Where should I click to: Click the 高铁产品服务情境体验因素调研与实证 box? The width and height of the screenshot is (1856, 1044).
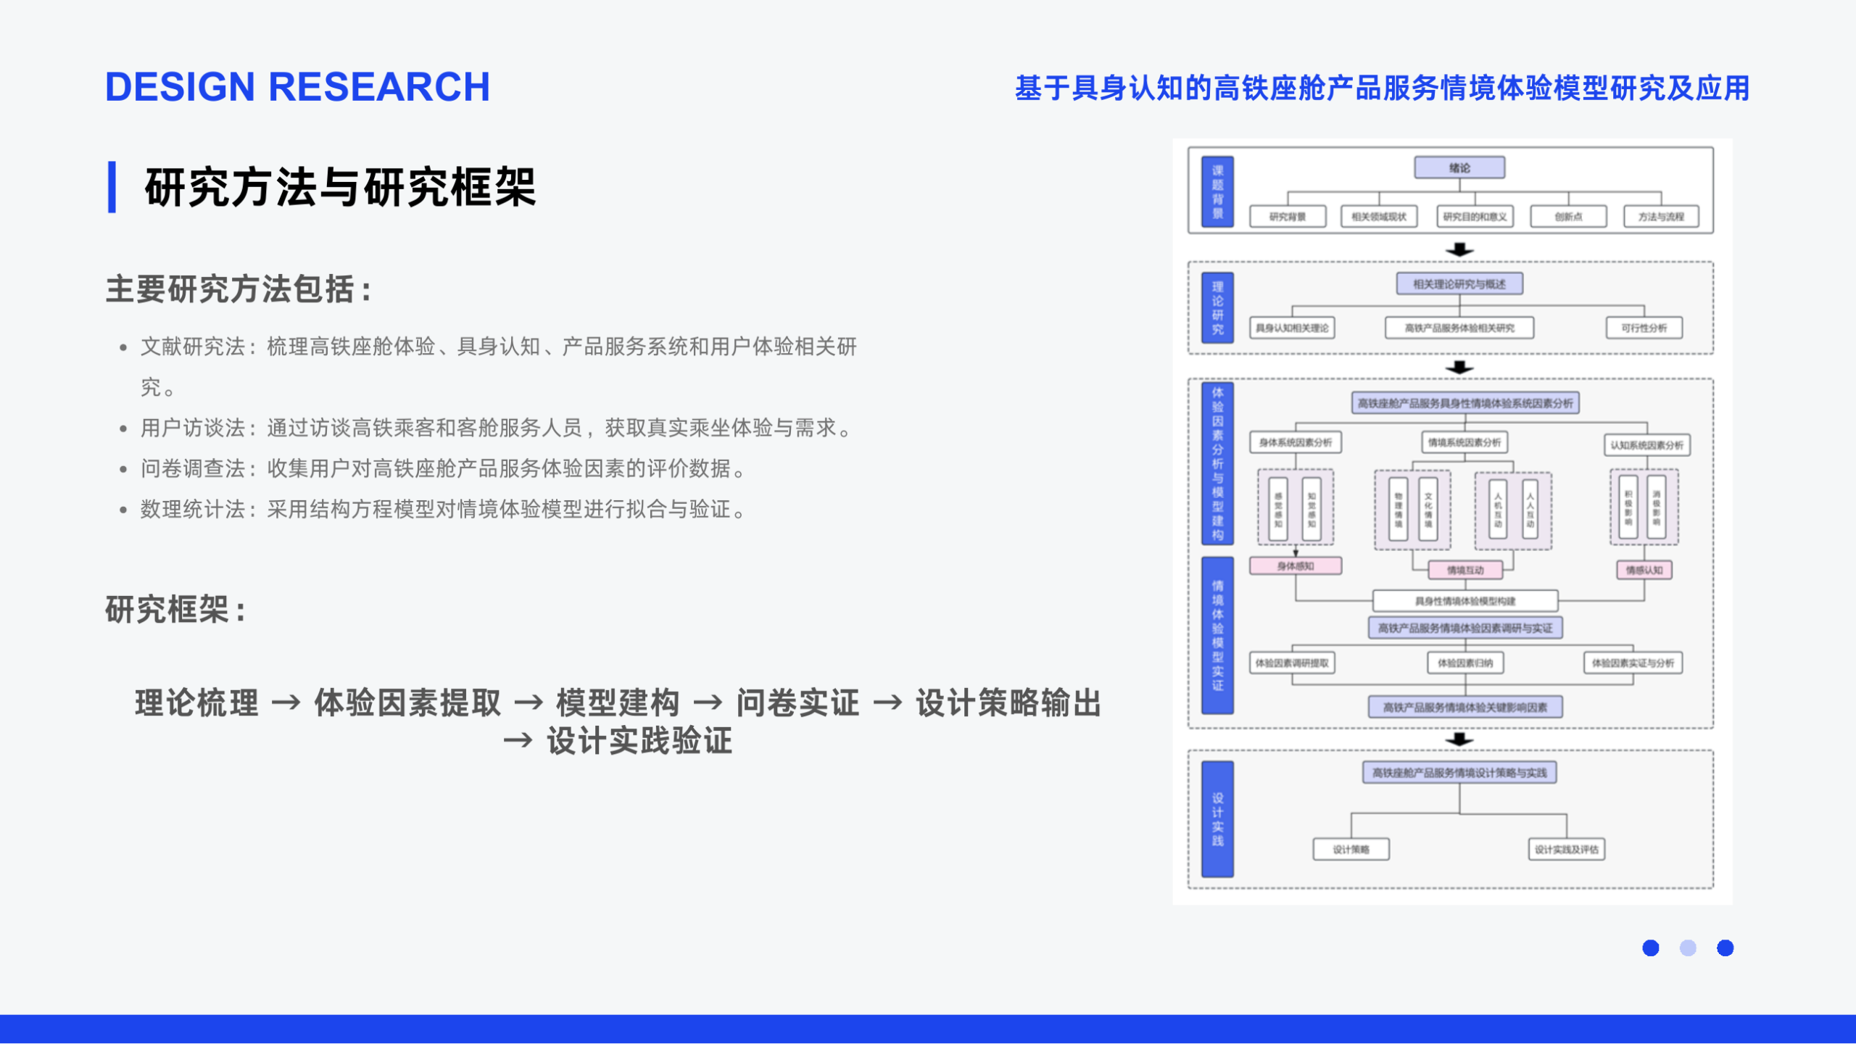coord(1465,628)
